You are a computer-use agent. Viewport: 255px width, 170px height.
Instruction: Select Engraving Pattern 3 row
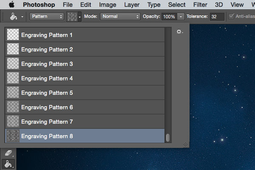pos(85,64)
